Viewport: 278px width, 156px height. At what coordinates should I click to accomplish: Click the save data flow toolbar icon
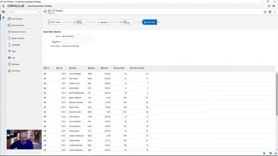[265, 12]
